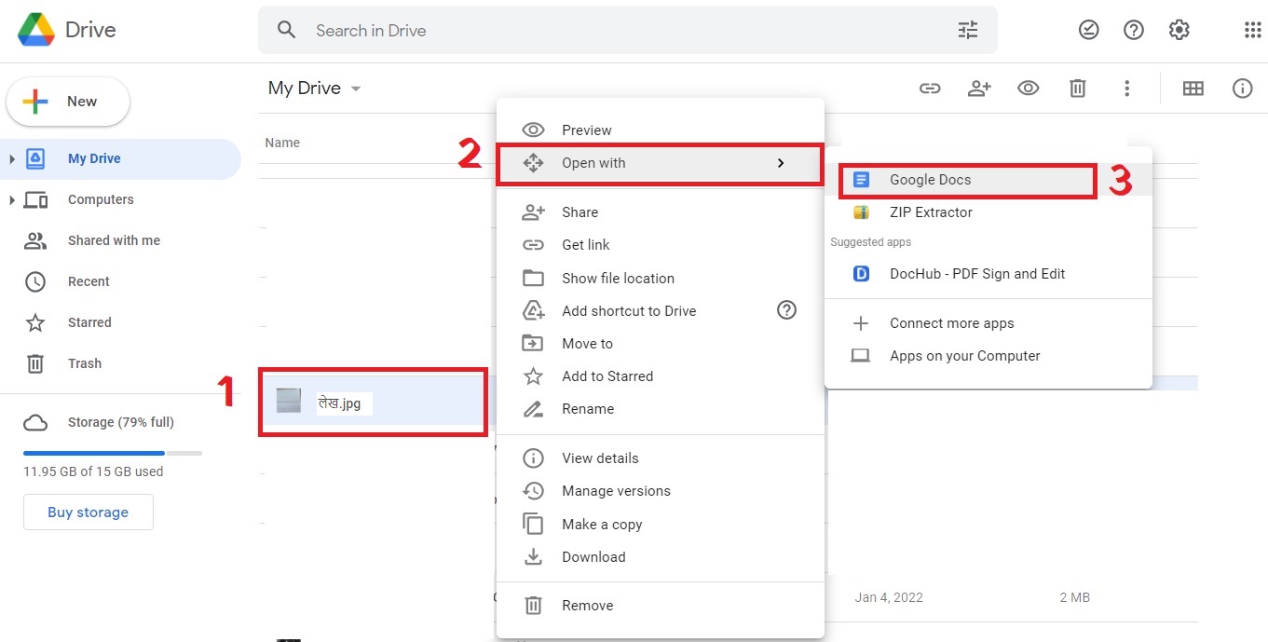Toggle the View details info icon

[1243, 89]
